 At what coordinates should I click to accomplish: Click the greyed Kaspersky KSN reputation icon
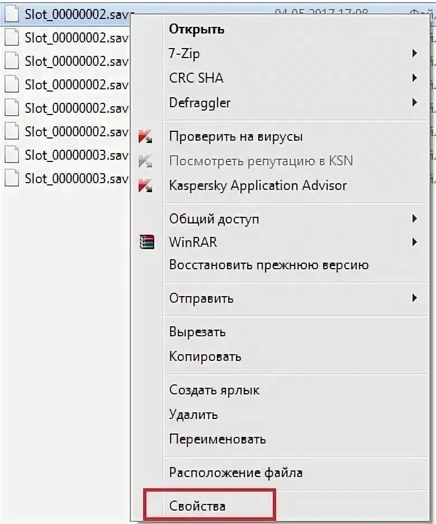point(146,161)
